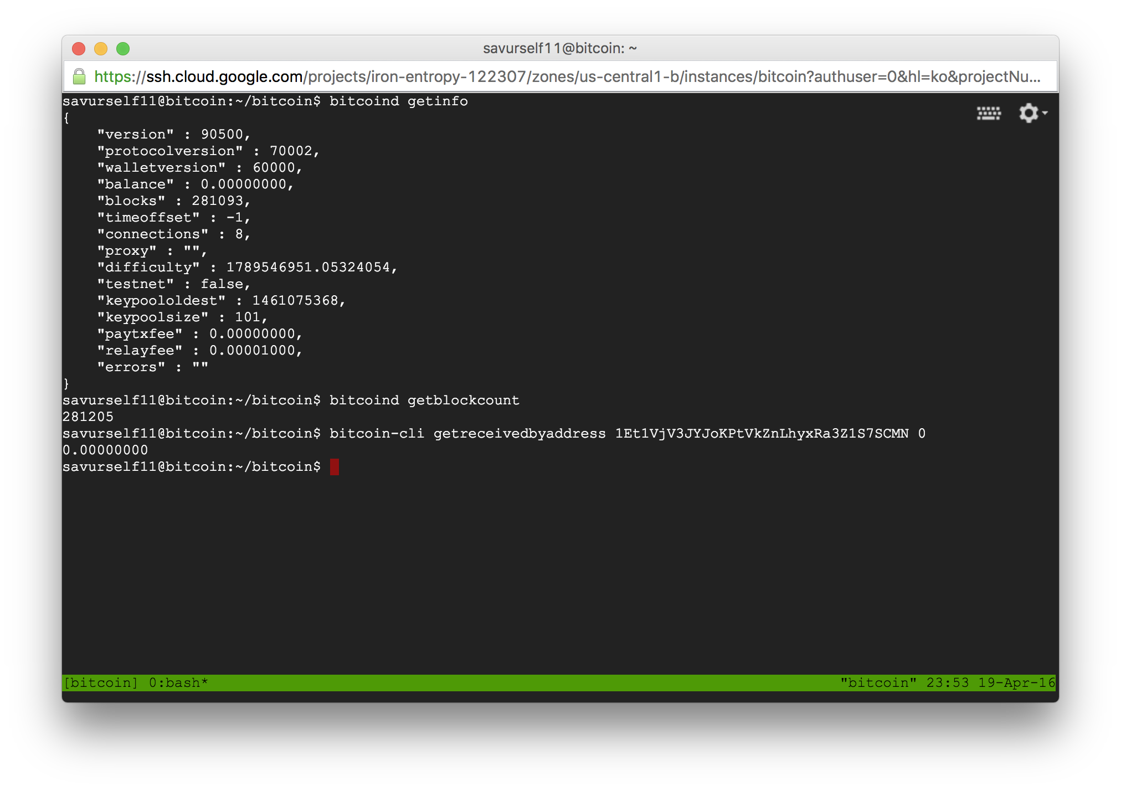Click the '"errors" : ""' line
The width and height of the screenshot is (1121, 791).
(153, 367)
